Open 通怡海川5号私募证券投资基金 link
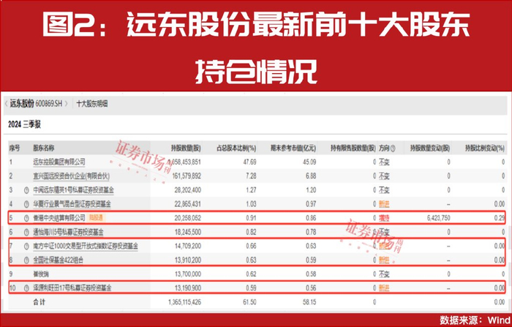The width and height of the screenshot is (512, 327). pyautogui.click(x=68, y=232)
